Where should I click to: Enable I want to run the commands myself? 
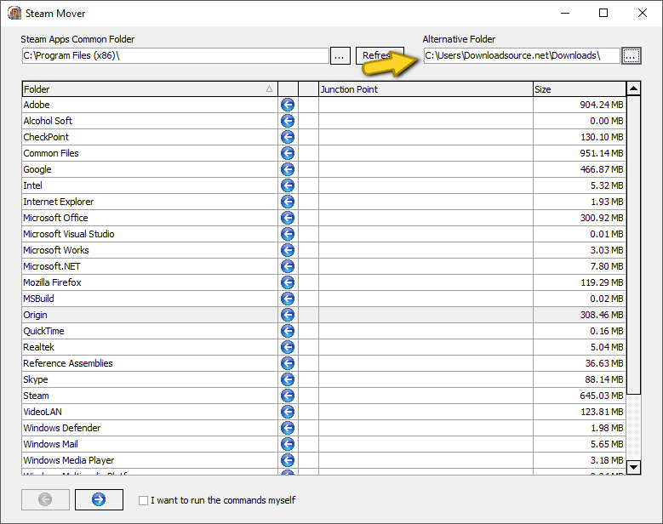[143, 500]
